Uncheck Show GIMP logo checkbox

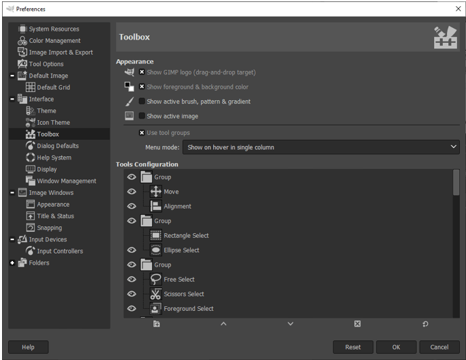tap(142, 72)
